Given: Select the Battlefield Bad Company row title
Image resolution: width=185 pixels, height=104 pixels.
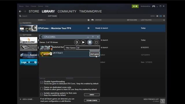Looking at the screenshot, I should tap(58, 47).
